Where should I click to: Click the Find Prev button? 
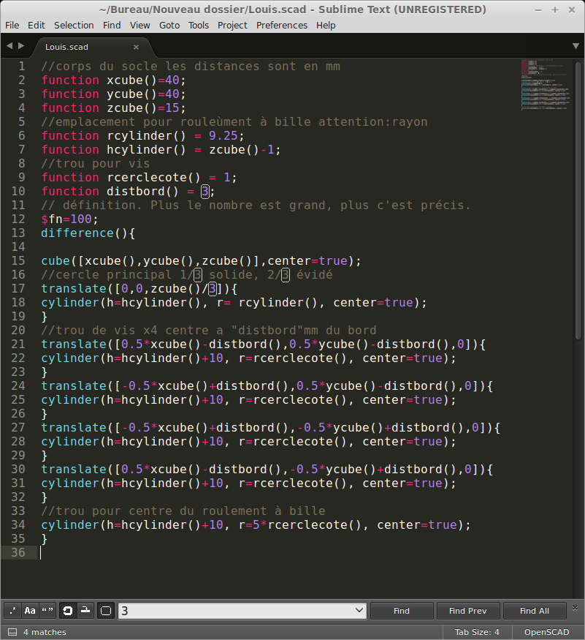(467, 611)
